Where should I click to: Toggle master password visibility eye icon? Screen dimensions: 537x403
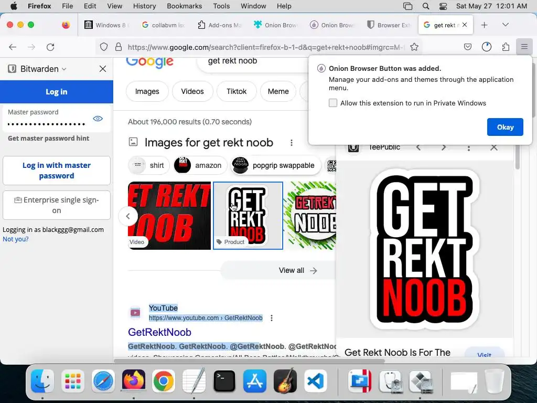98,119
